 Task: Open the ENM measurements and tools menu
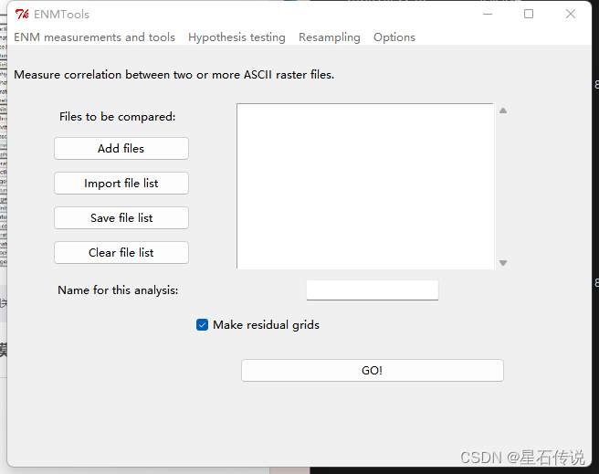click(x=94, y=37)
